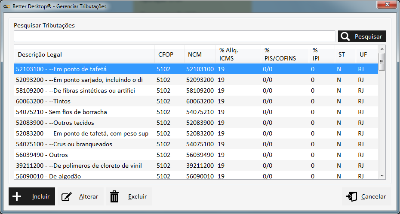Image resolution: width=400 pixels, height=214 pixels.
Task: Focus the Pesquisar Tributações search field
Action: point(174,36)
